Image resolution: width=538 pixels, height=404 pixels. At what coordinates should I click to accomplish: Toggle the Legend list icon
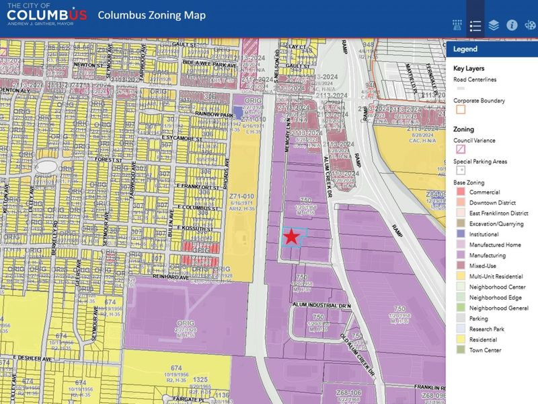point(475,26)
